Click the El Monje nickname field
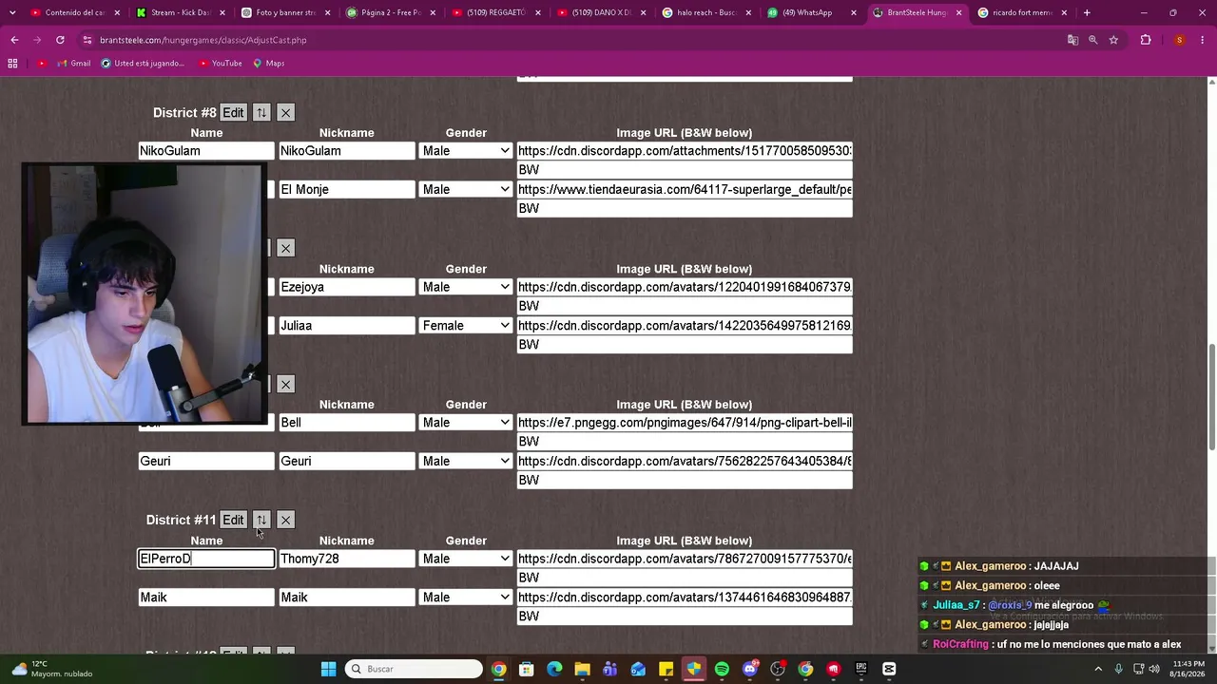 click(347, 189)
